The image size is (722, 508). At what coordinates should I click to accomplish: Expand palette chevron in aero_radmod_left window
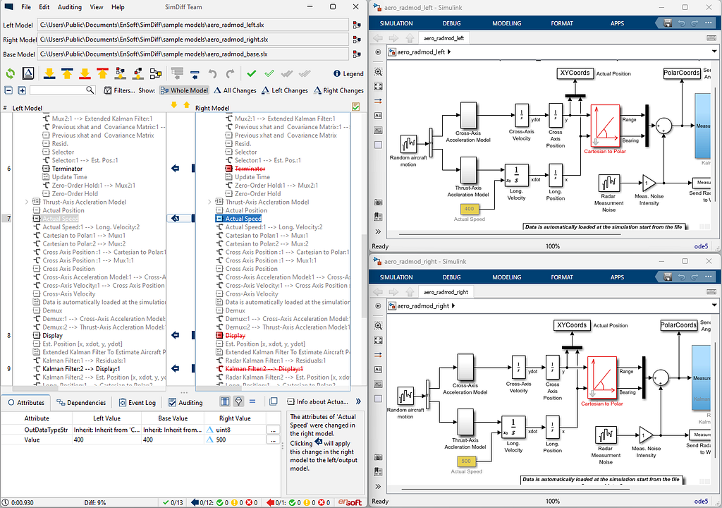click(378, 231)
